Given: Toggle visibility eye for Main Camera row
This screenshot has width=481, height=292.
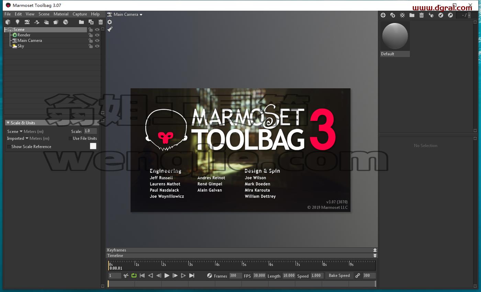Looking at the screenshot, I should (97, 41).
